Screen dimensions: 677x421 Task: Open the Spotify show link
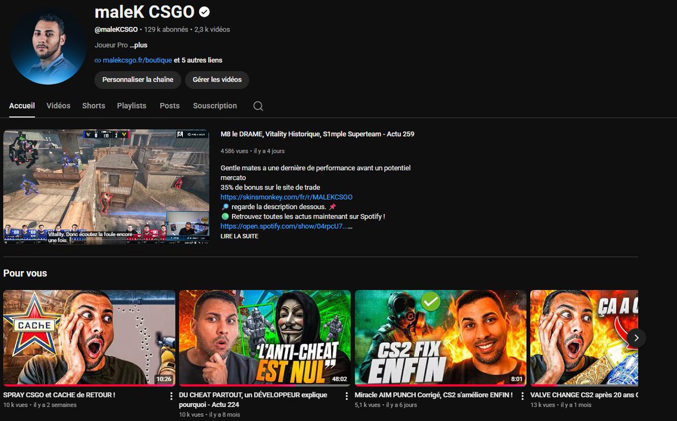pyautogui.click(x=287, y=226)
